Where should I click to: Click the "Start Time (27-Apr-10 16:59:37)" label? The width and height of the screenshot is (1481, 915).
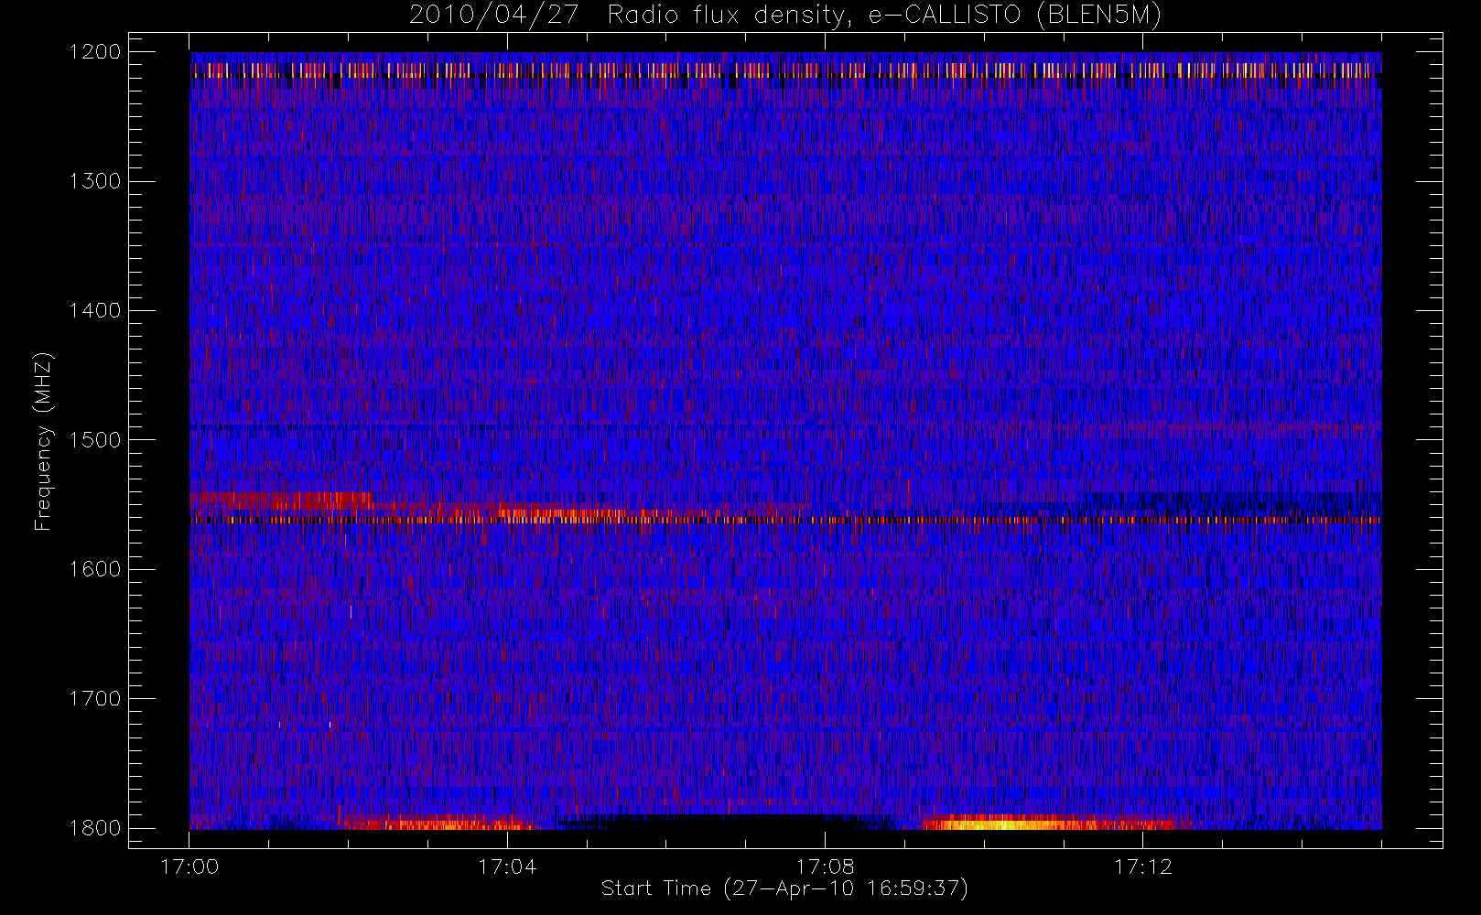pos(784,888)
